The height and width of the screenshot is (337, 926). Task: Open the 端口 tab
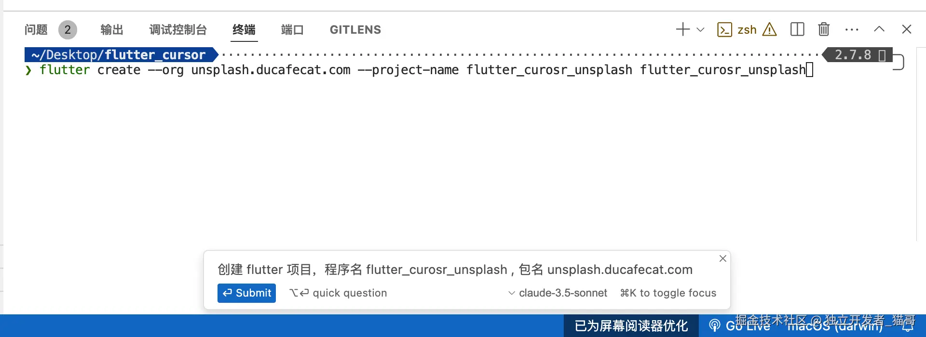292,30
